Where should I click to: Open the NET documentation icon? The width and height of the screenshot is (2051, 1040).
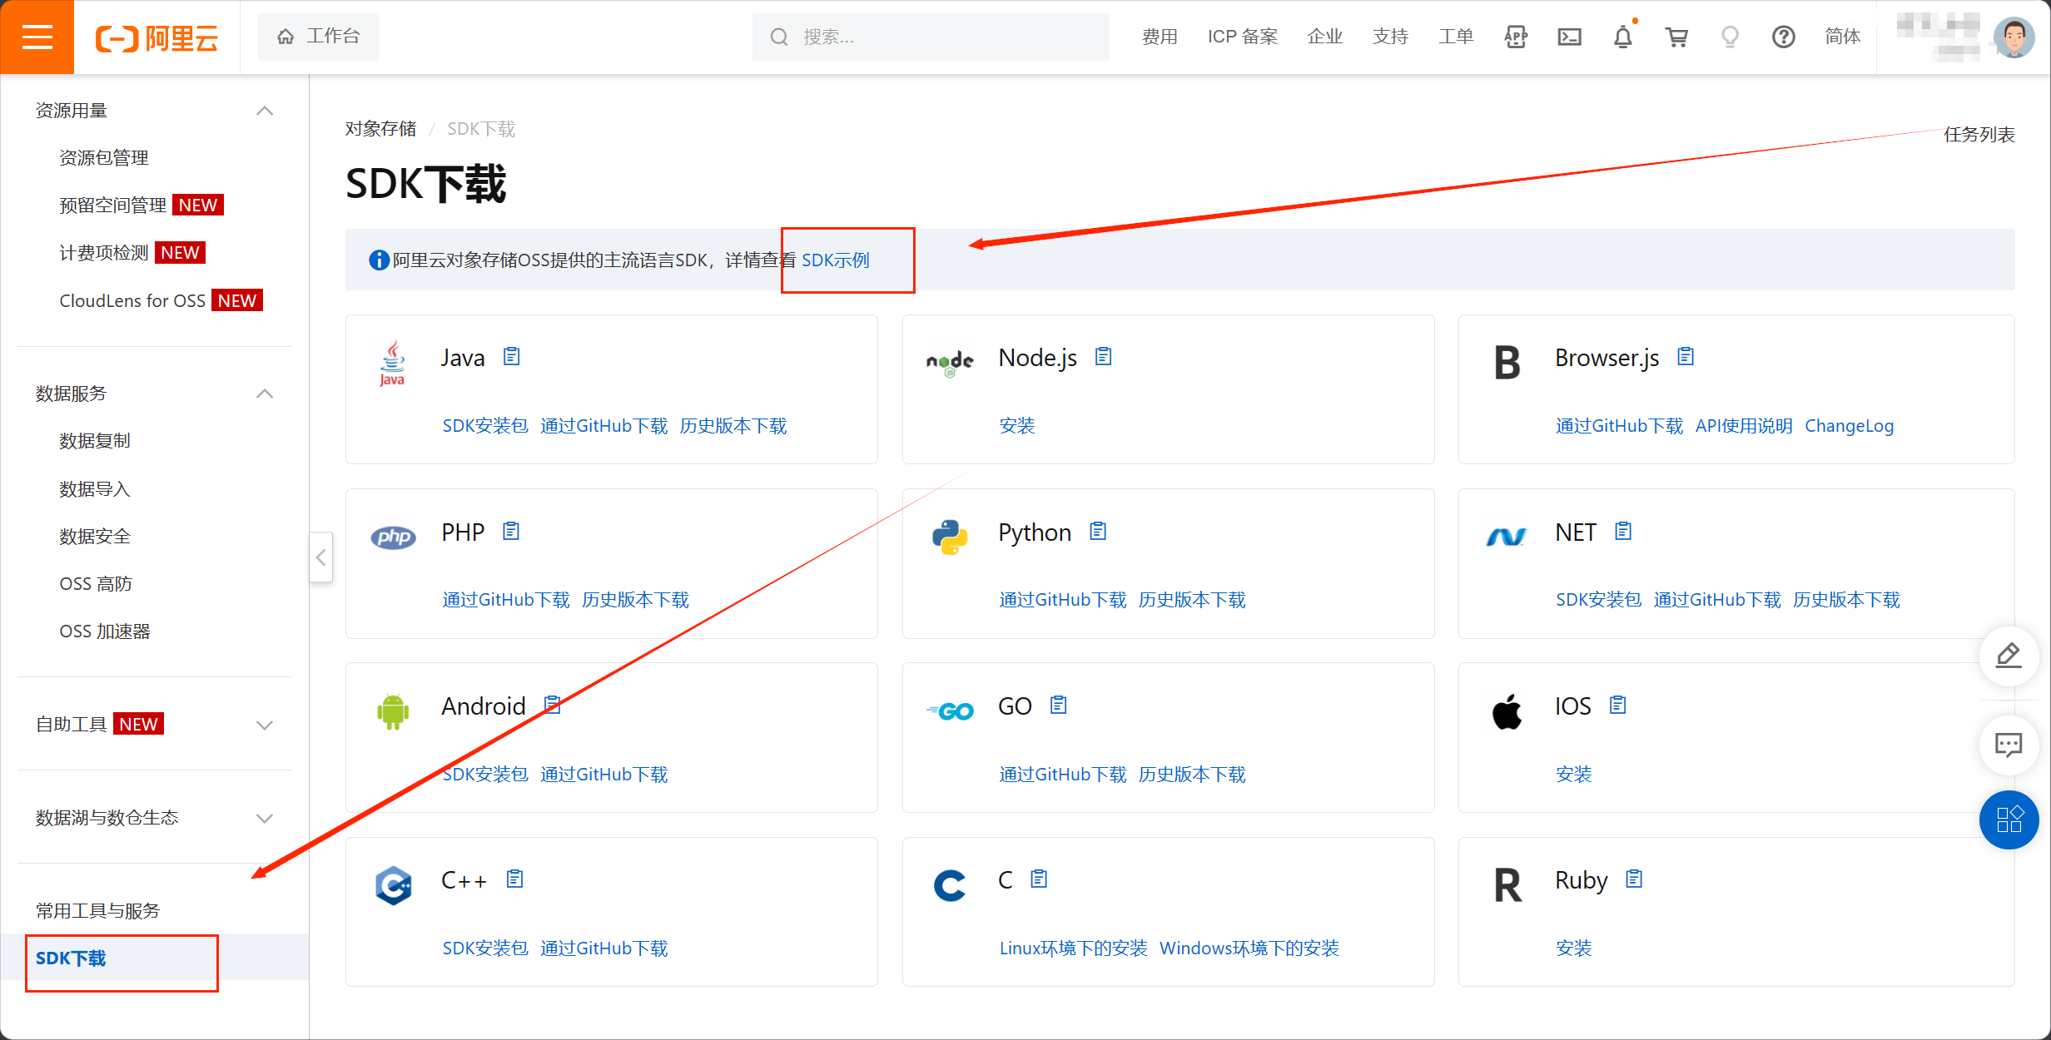[x=1623, y=531]
